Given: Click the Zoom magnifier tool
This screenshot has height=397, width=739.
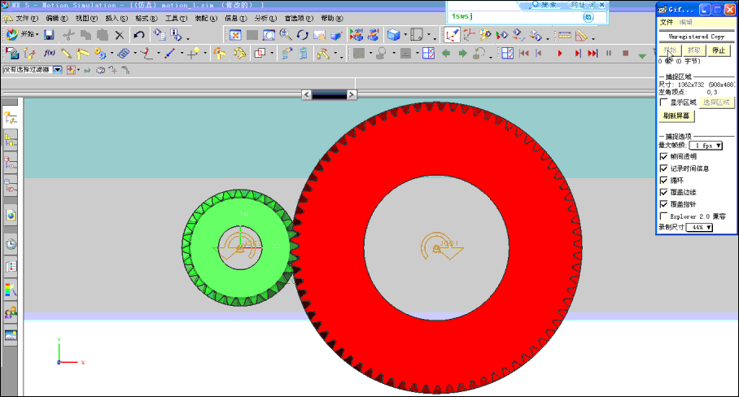Looking at the screenshot, I should pyautogui.click(x=285, y=35).
